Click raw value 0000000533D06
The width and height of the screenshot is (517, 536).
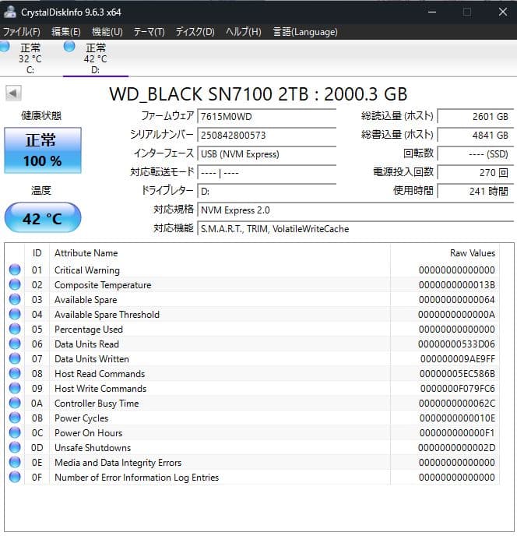tap(456, 344)
